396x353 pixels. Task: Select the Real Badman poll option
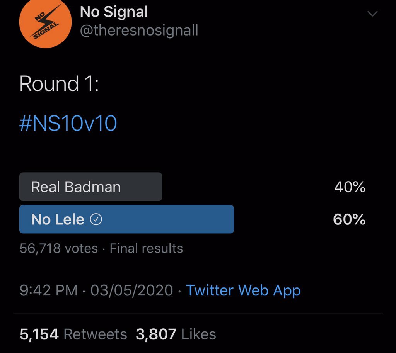[x=90, y=187]
